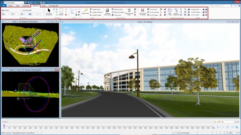
Task: Click into the Search Ribbon field
Action: (222, 6)
